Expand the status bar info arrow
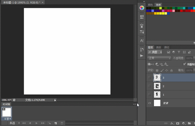195x126 pixels. pyautogui.click(x=55, y=100)
